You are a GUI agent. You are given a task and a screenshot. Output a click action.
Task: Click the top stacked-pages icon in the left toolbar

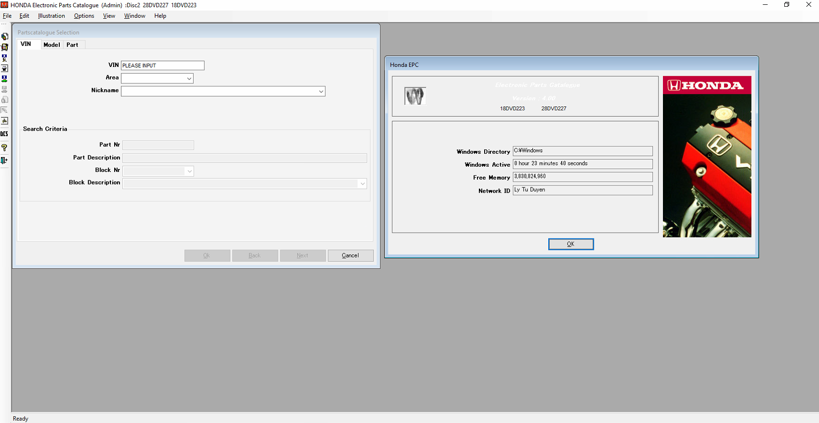[x=5, y=37]
